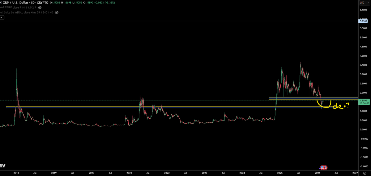Click the 6.5000 price scale value
The height and width of the screenshot is (176, 371).
[x=364, y=10]
